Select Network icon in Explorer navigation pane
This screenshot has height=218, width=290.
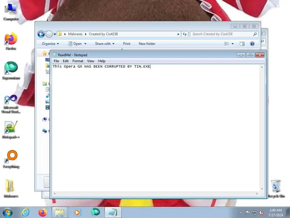[x=44, y=131]
